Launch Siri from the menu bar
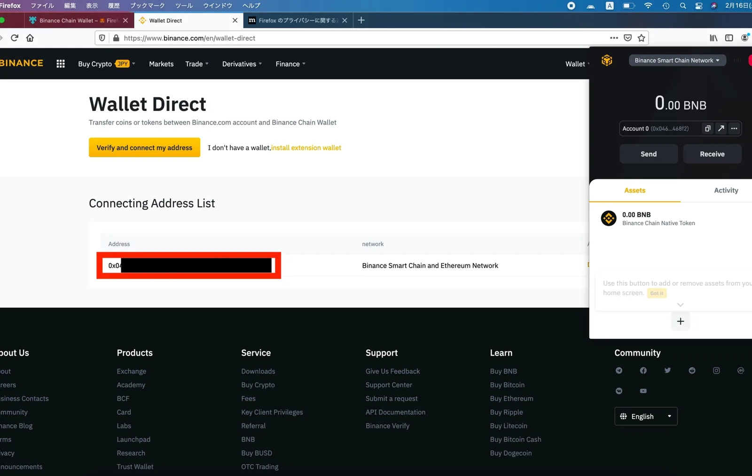Screen dimensions: 752x476 click(714, 6)
